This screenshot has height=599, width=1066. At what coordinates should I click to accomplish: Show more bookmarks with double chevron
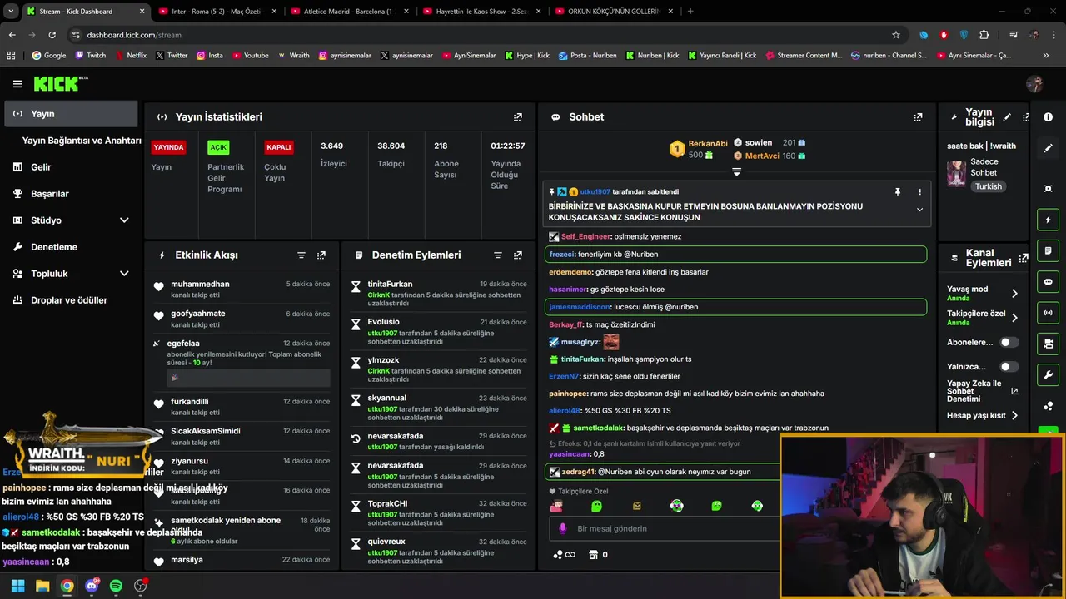[1046, 56]
